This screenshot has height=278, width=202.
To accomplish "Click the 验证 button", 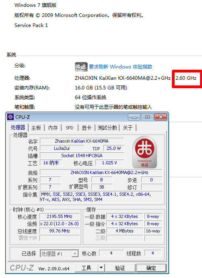I will [120, 268].
